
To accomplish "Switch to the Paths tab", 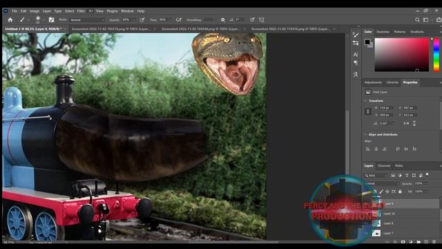I will [x=399, y=166].
